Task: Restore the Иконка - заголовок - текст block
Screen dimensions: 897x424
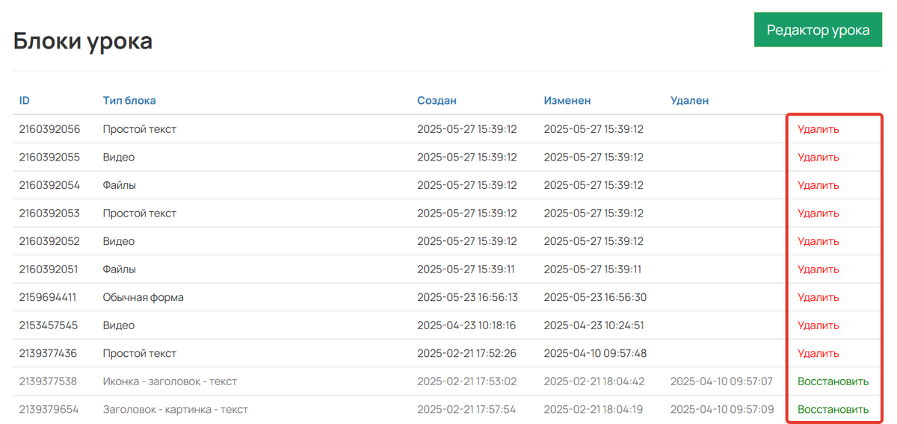Action: pyautogui.click(x=833, y=381)
